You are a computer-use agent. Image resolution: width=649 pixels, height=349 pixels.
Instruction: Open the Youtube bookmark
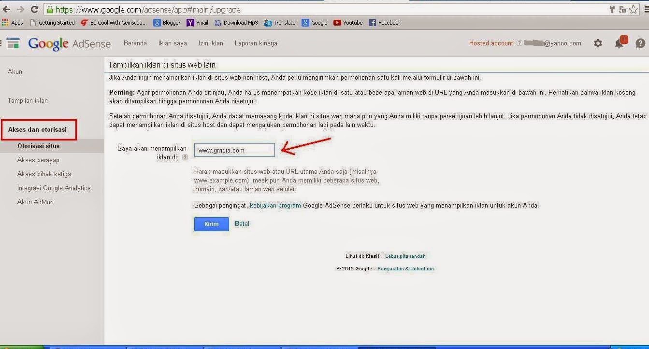347,22
